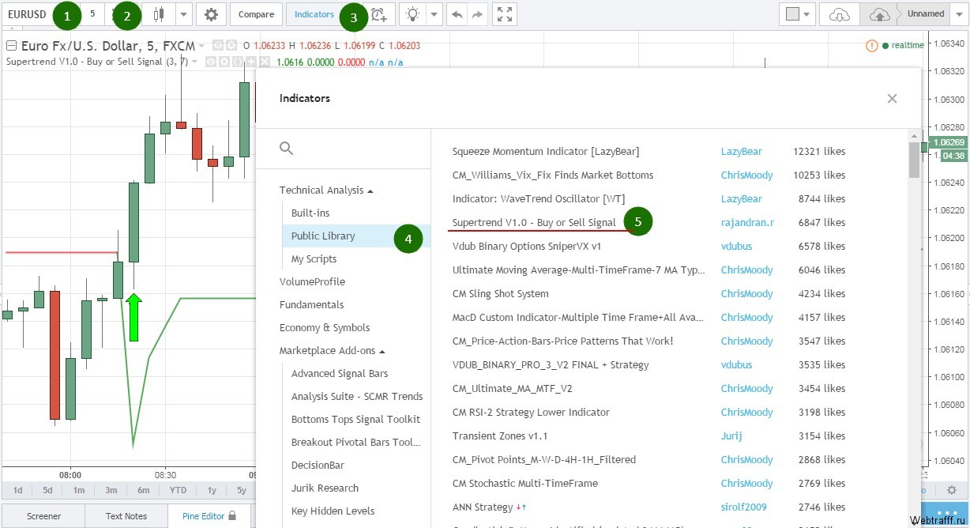
Task: Set range to YTD
Action: (178, 490)
